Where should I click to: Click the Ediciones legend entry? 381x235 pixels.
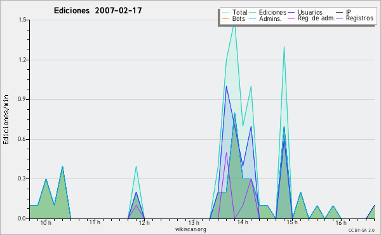268,12
